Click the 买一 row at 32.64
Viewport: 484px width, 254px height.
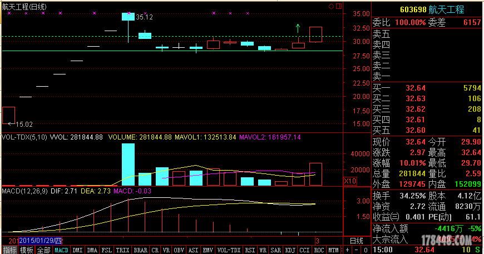tap(427, 88)
